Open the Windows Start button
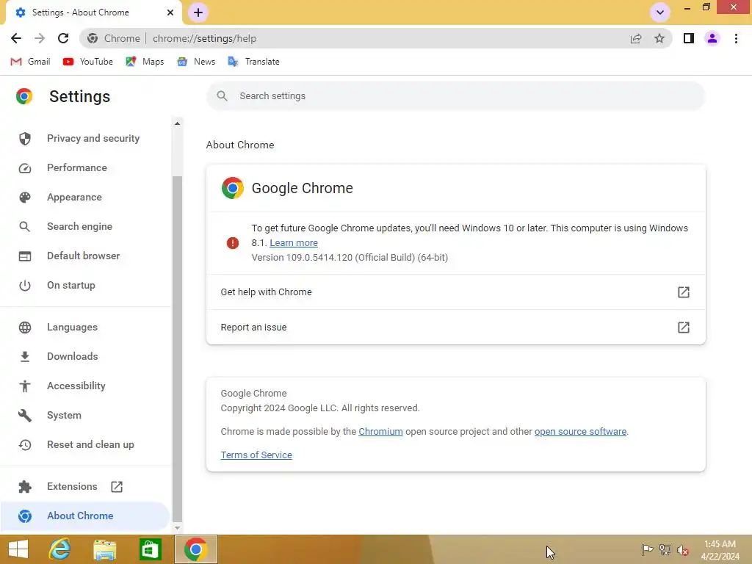Image resolution: width=752 pixels, height=564 pixels. 18,549
